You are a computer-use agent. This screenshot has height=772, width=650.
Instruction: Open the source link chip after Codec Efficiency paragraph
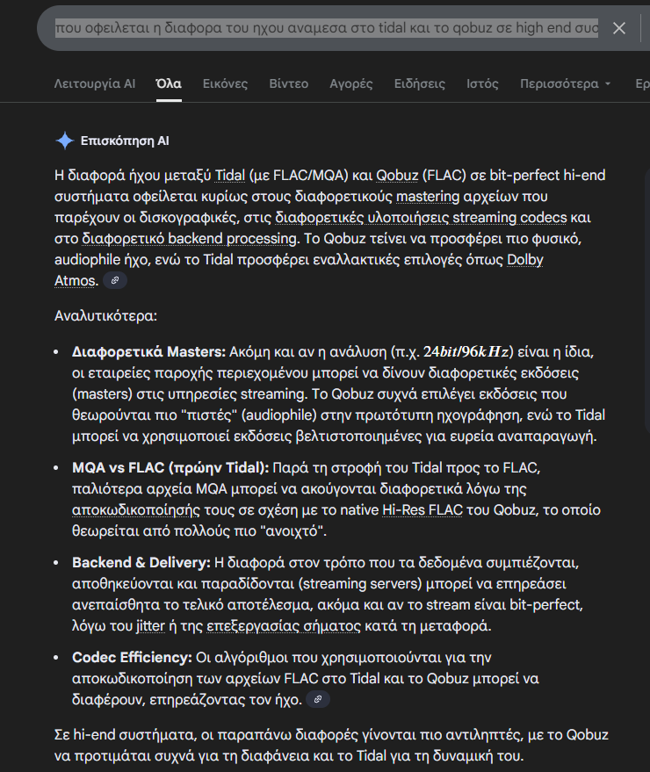pos(318,700)
